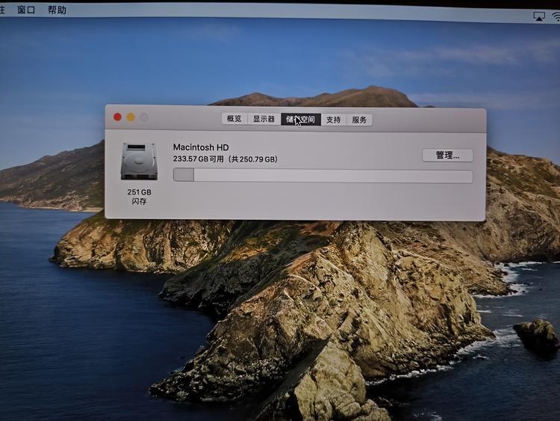This screenshot has width=560, height=421.
Task: Click the AirPlay display icon in the menu bar
Action: [539, 16]
